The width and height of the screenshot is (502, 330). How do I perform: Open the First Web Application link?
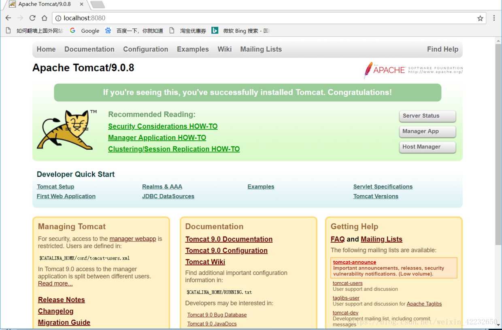pos(66,196)
